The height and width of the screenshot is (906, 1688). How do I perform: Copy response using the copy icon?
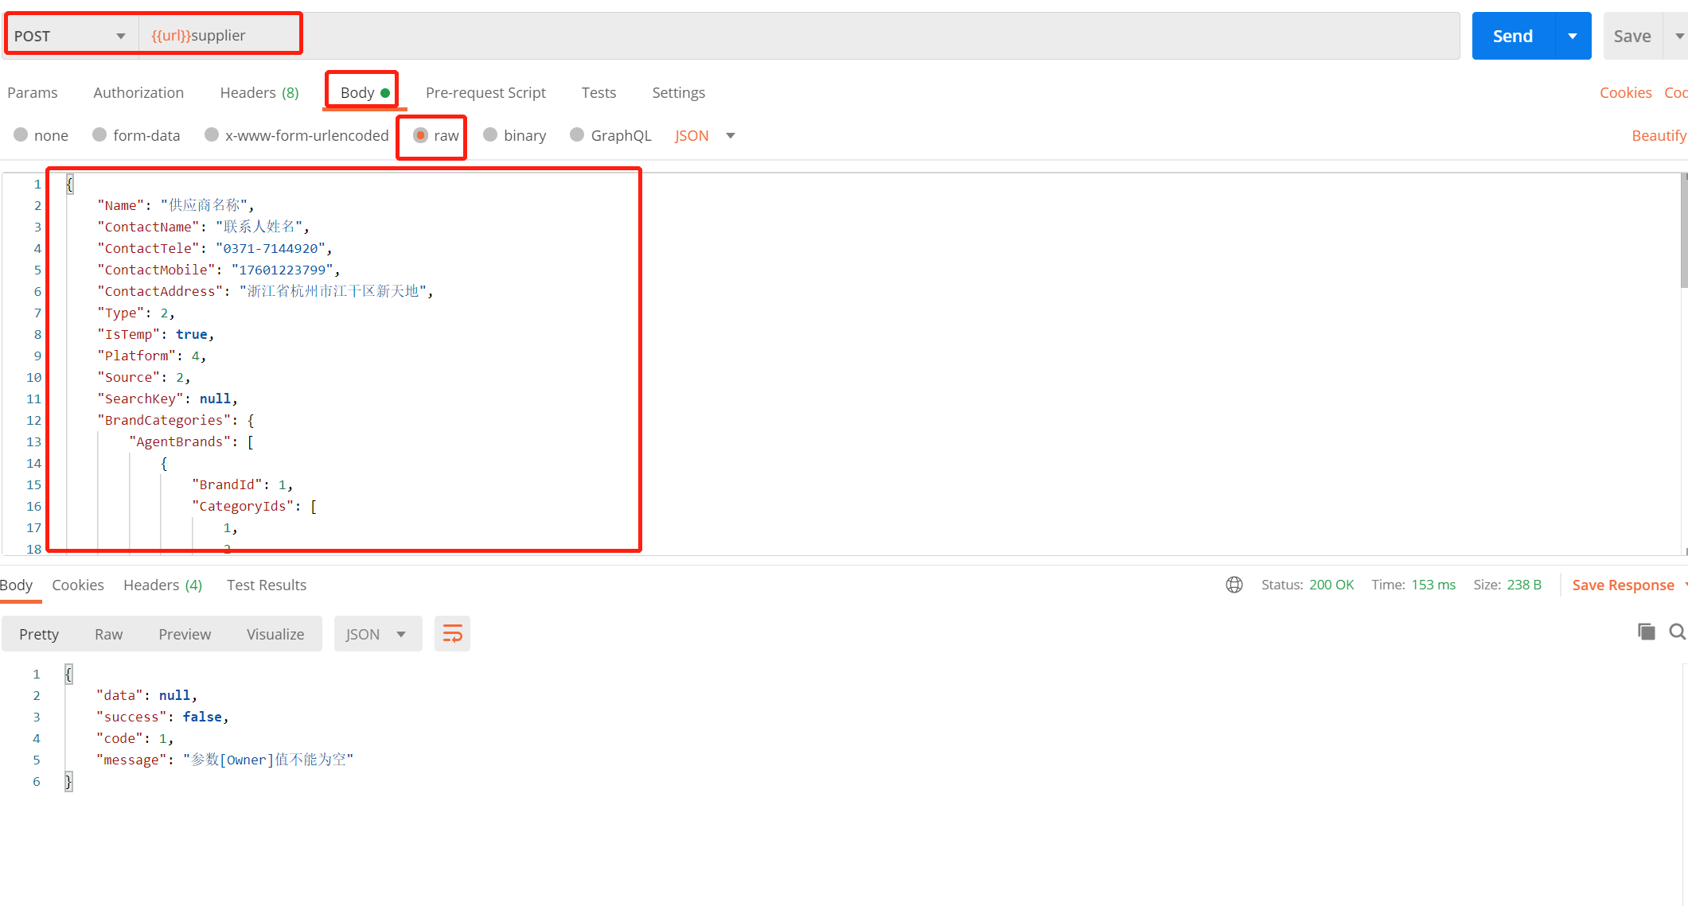click(x=1646, y=632)
